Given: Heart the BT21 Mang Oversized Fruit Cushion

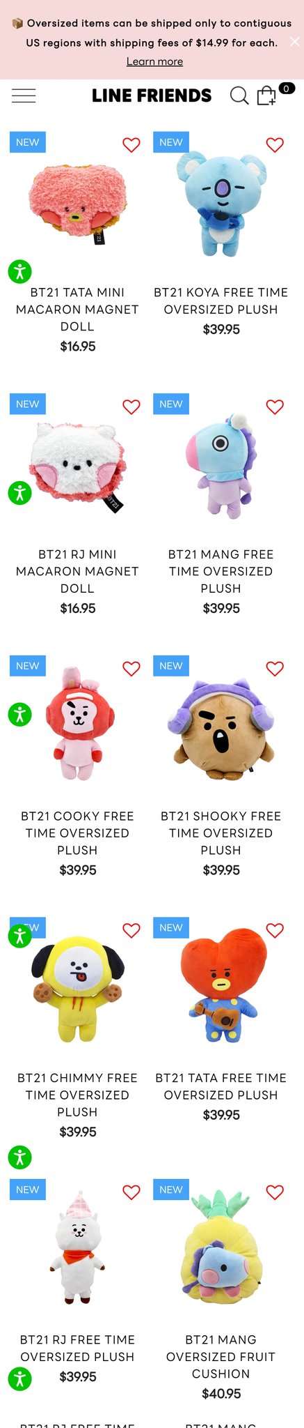Looking at the screenshot, I should coord(275,1192).
